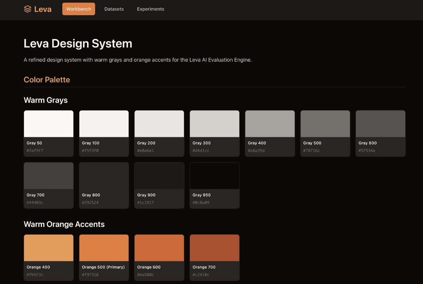Choose the Gray 900 color swatch
423x284 pixels.
click(x=159, y=176)
